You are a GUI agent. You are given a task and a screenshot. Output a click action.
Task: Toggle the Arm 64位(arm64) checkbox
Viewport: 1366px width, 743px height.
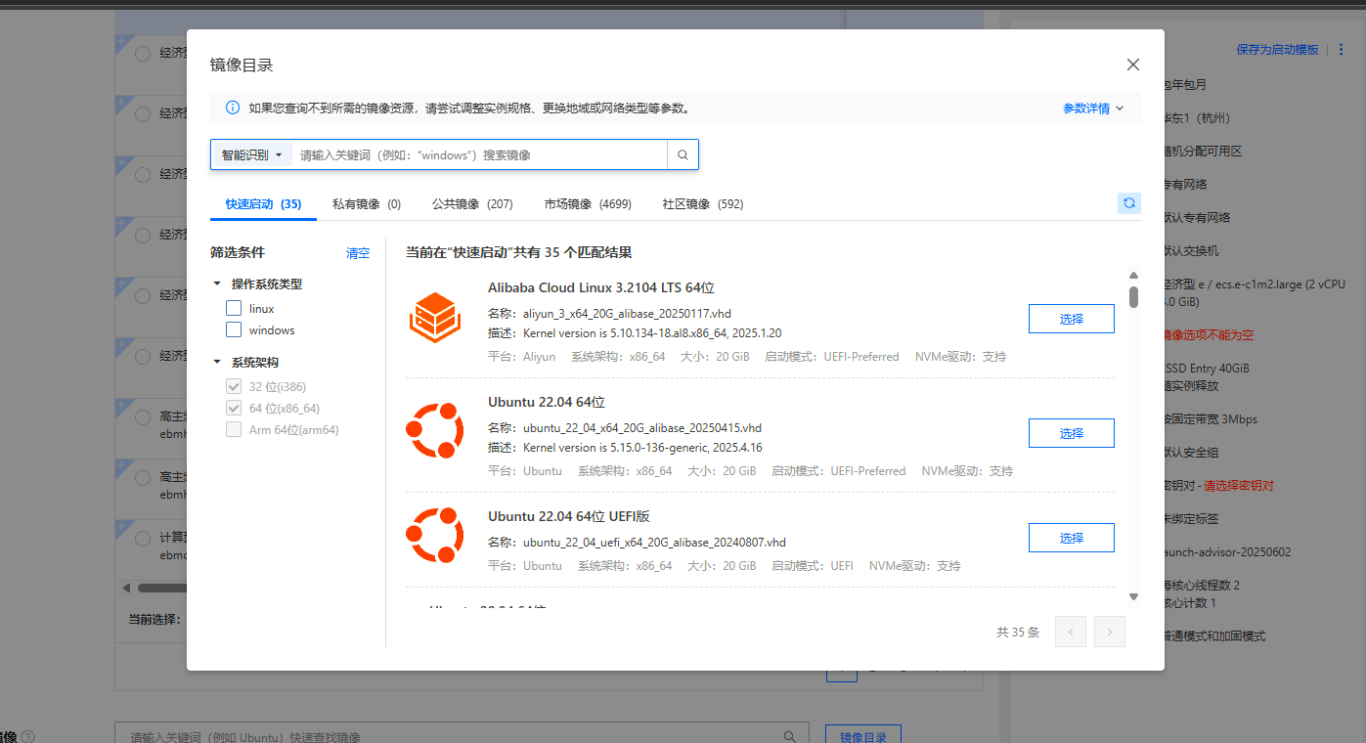tap(234, 429)
